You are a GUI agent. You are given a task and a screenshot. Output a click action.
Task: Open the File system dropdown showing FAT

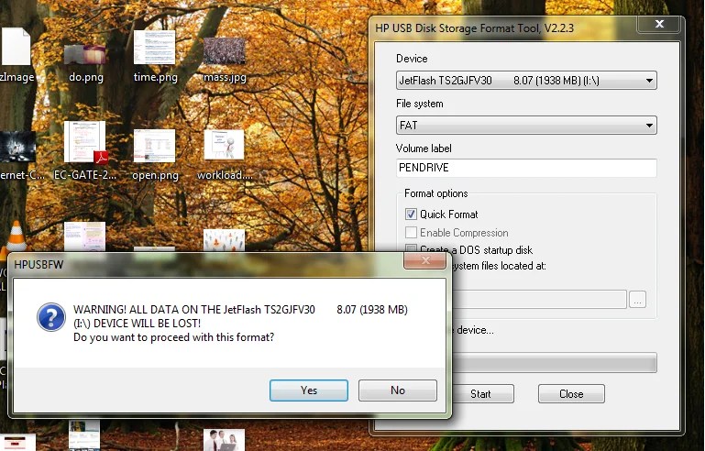pos(526,125)
